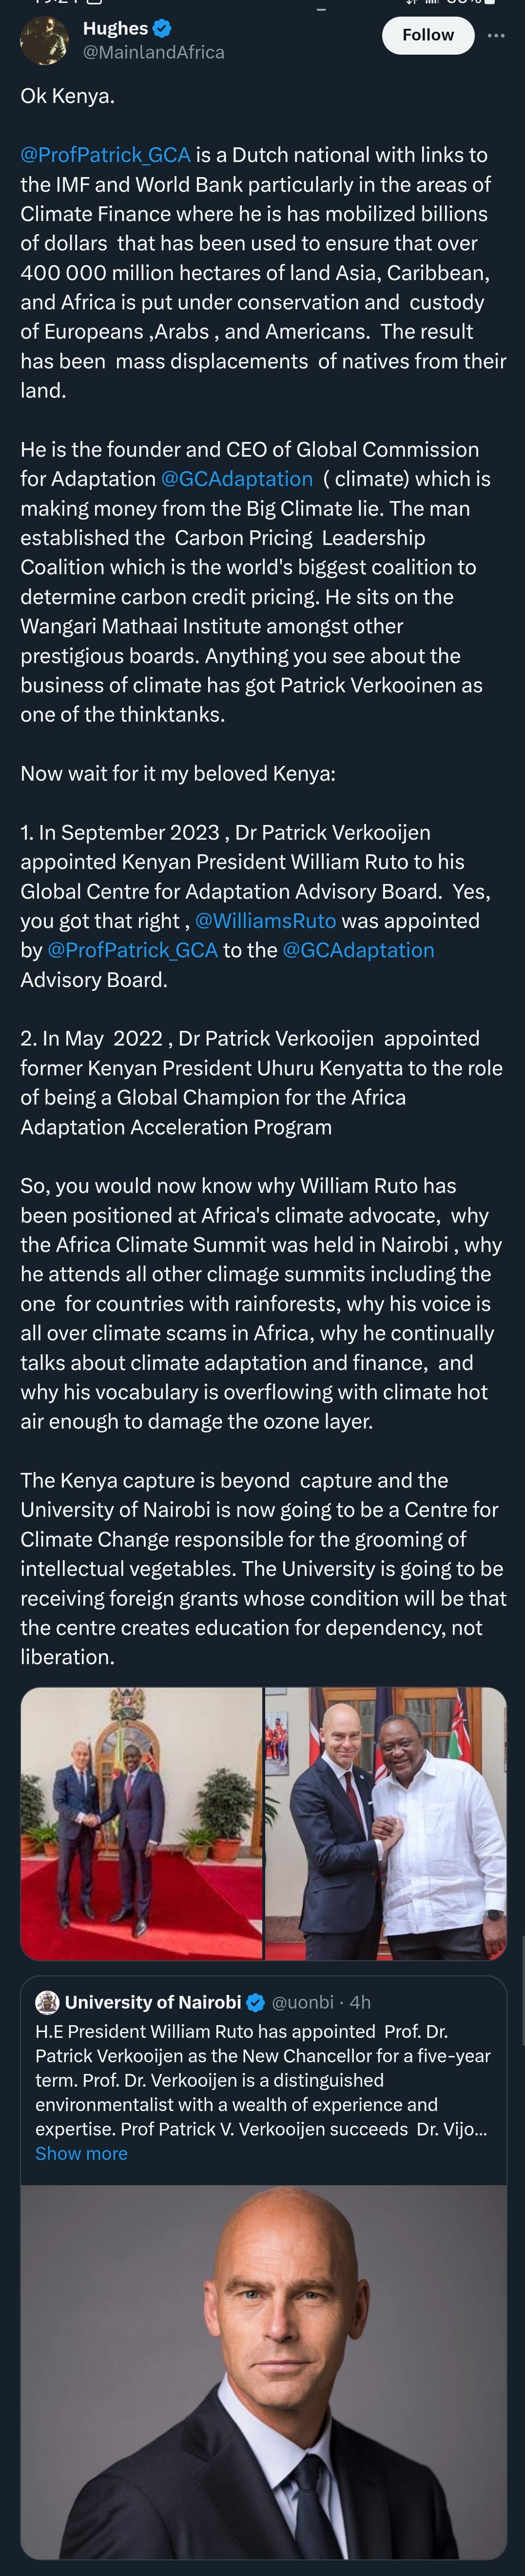Tap the verified badge beside Hughes
The image size is (525, 2576).
pyautogui.click(x=161, y=29)
